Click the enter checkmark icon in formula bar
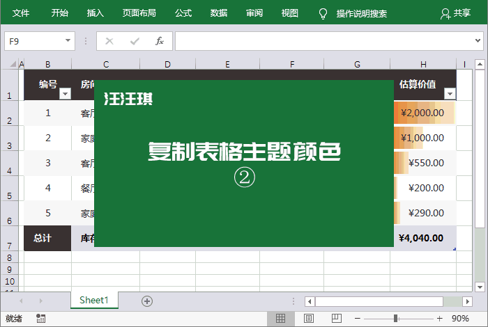 pos(135,41)
